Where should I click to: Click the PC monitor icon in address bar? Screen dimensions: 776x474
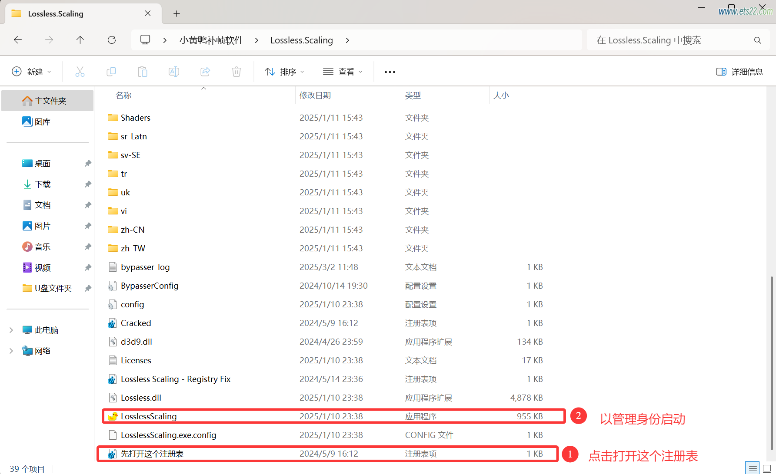(145, 40)
